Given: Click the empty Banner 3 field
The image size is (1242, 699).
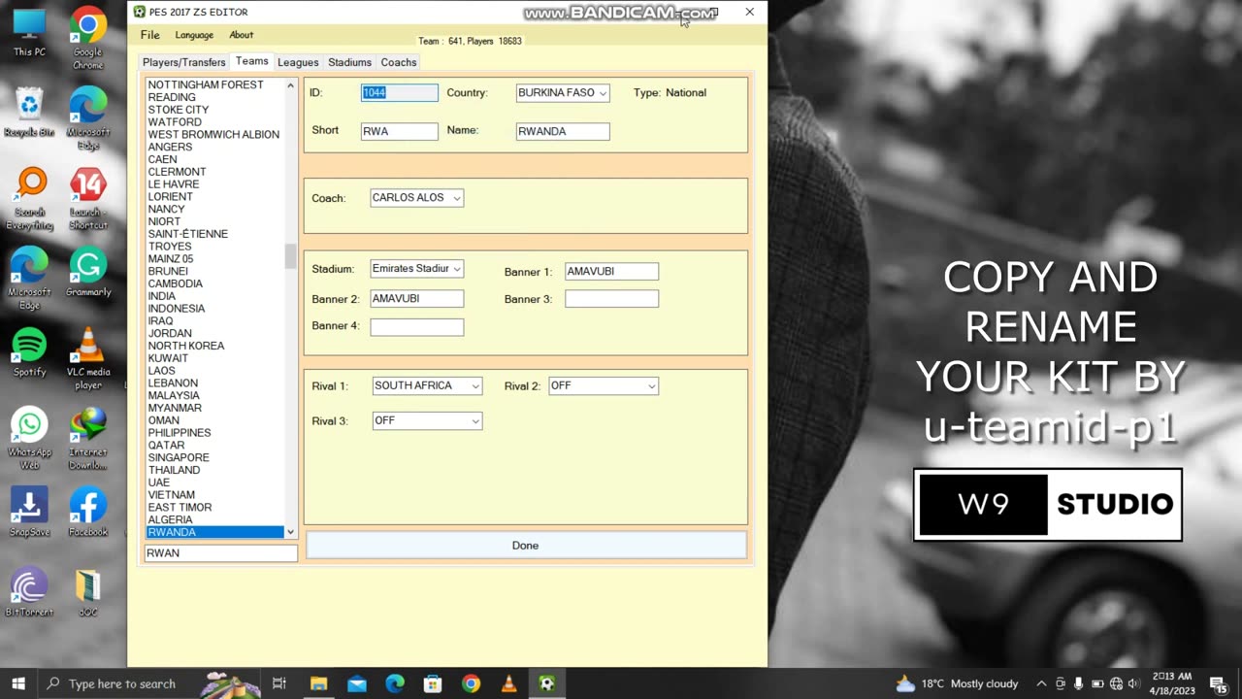Looking at the screenshot, I should pyautogui.click(x=611, y=299).
